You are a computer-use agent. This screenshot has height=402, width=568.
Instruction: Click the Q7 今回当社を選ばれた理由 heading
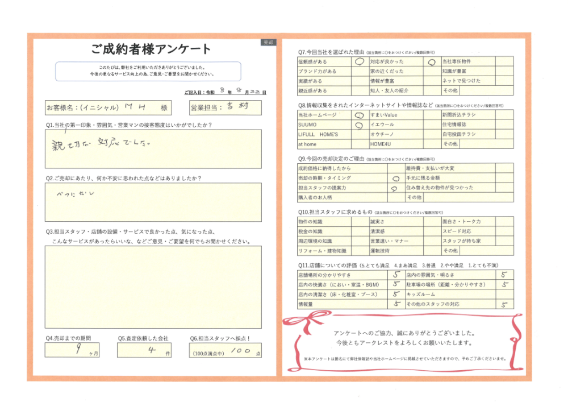(x=366, y=52)
